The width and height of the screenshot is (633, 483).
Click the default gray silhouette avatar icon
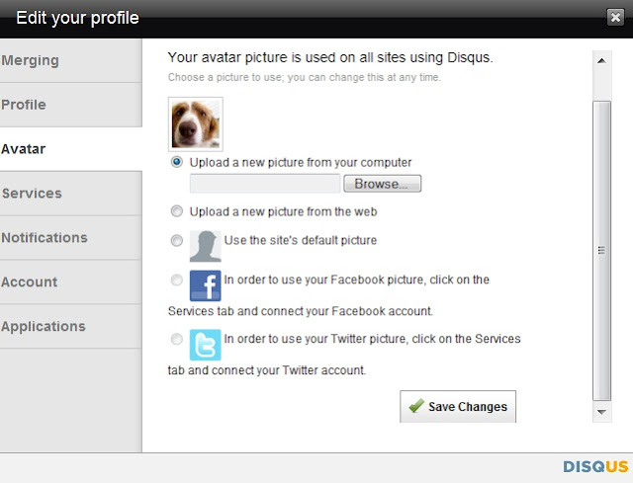tap(205, 244)
